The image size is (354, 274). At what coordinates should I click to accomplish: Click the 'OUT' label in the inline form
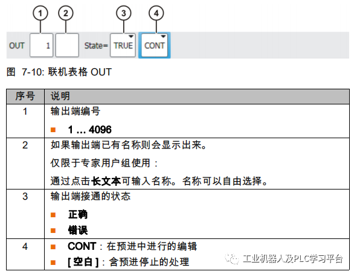pos(17,45)
